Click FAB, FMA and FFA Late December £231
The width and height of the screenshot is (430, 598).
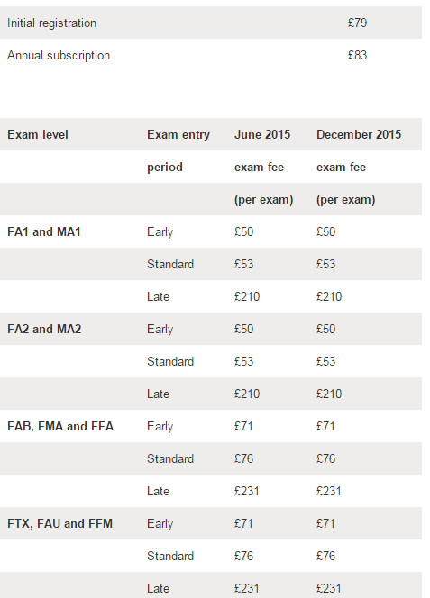coord(329,491)
